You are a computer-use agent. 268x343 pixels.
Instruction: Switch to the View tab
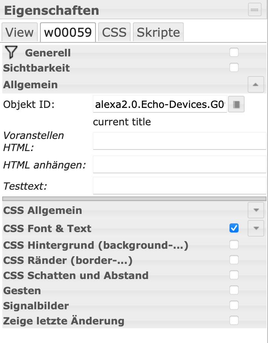click(x=20, y=32)
